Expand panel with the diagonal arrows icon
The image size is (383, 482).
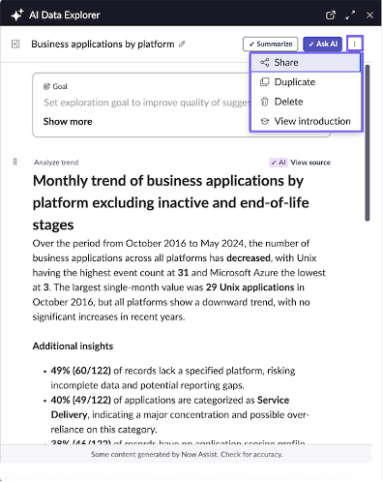350,15
